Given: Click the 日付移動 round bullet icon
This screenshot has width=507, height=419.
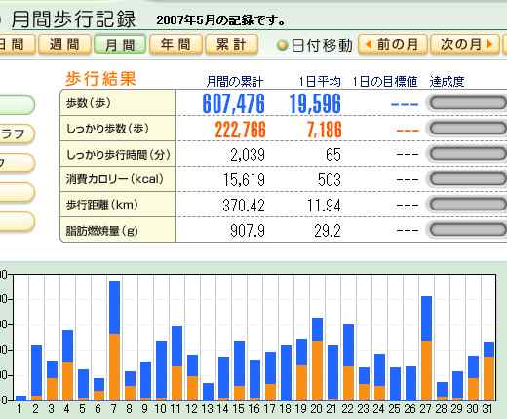Looking at the screenshot, I should click(282, 45).
